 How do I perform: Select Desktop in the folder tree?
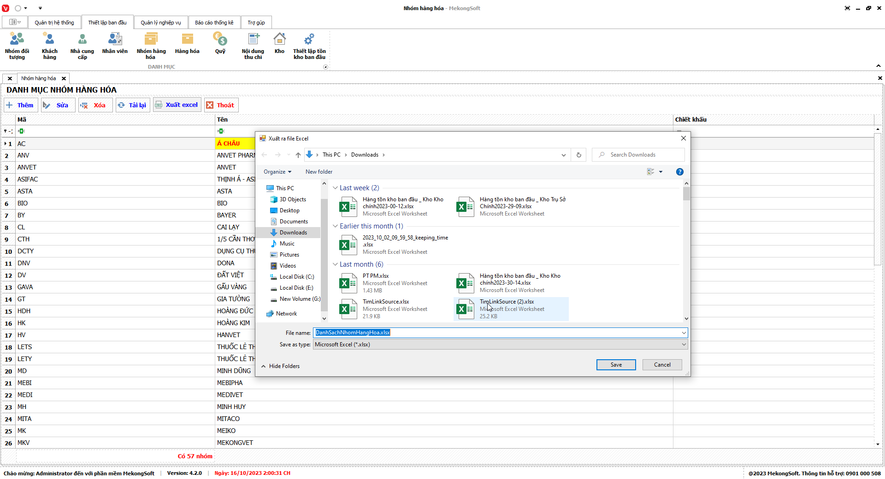(289, 210)
